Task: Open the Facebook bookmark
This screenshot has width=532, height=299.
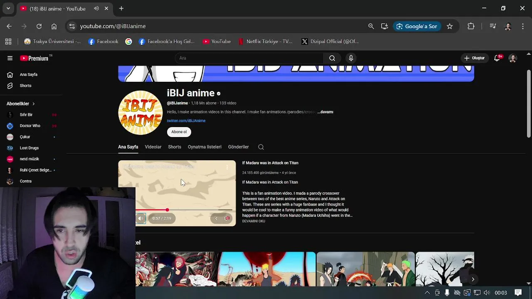Action: point(103,42)
